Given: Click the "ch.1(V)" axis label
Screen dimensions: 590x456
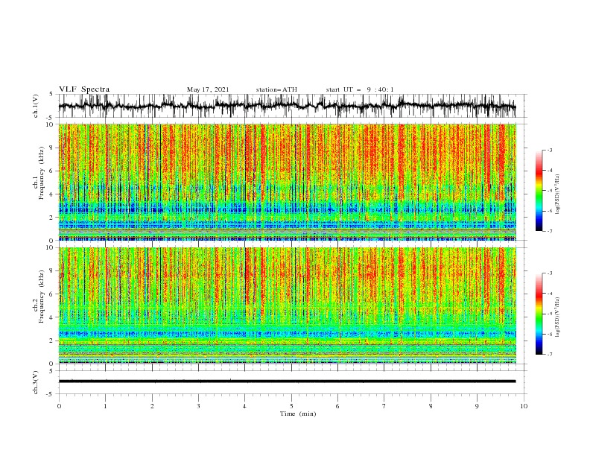Looking at the screenshot, I should point(36,106).
